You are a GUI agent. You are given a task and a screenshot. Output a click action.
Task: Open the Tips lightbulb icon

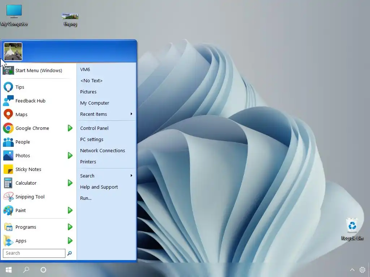pyautogui.click(x=8, y=87)
